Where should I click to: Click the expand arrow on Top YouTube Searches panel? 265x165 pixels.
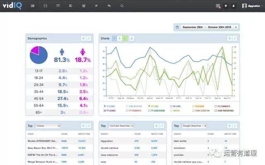(x=162, y=126)
